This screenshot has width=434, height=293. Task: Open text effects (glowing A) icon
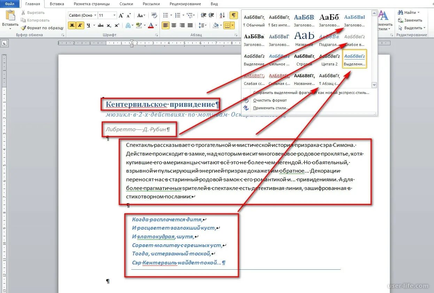128,25
